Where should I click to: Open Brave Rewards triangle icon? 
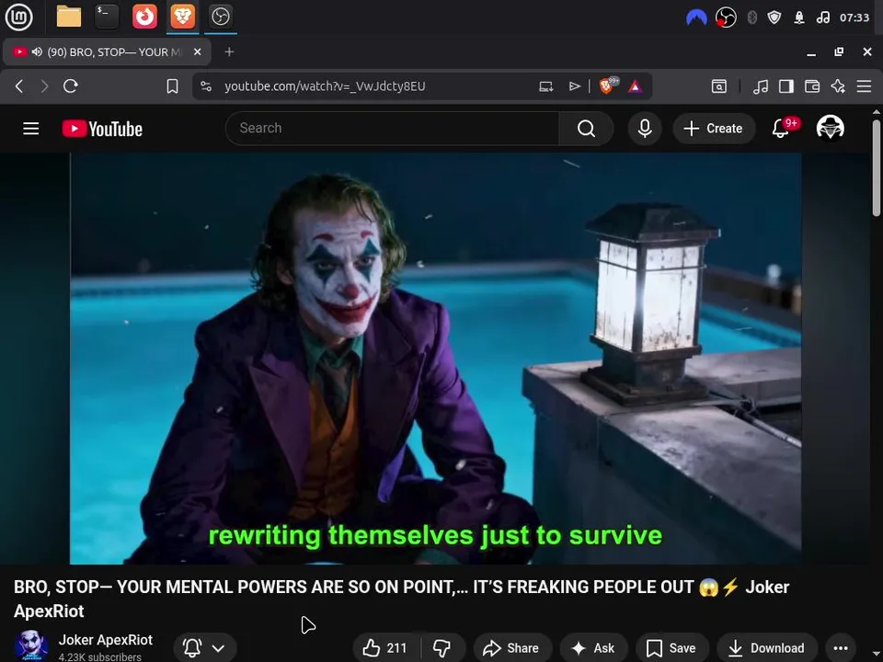(x=636, y=86)
